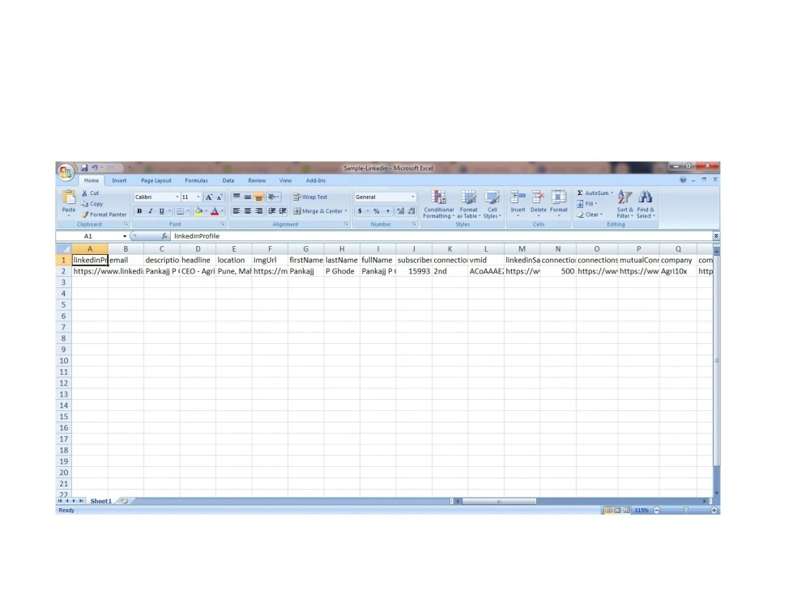
Task: Decrease decimal places
Action: click(x=411, y=211)
